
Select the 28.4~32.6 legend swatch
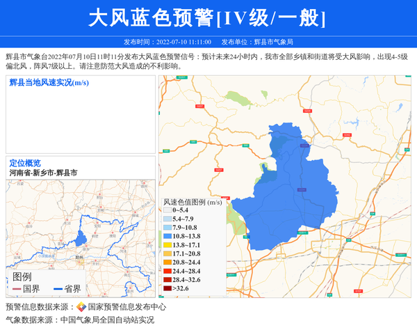coord(167,279)
